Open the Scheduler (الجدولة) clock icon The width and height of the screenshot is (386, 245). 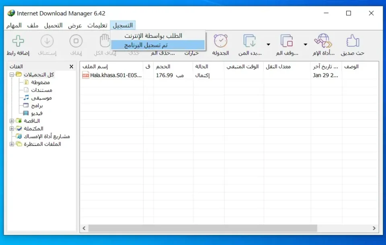coord(220,41)
